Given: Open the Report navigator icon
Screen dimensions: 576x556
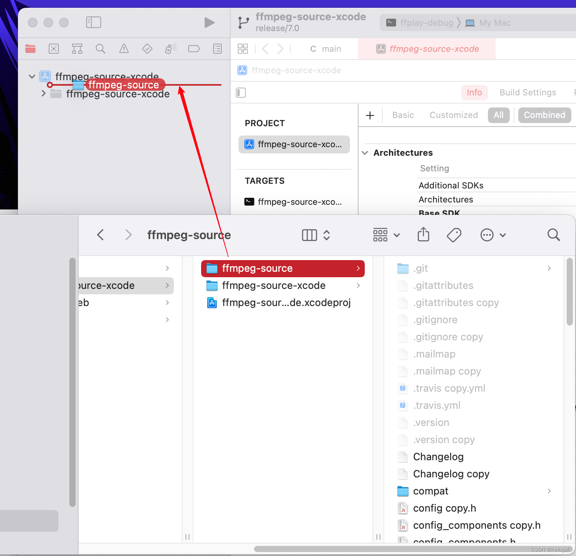Looking at the screenshot, I should coord(217,49).
